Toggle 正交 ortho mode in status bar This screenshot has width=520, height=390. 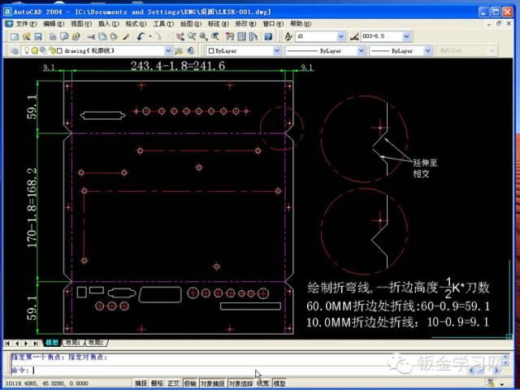(173, 383)
